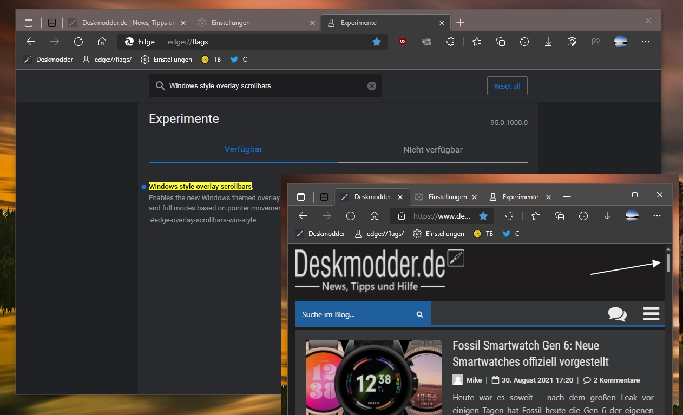
Task: Open profile avatar in front window
Action: pyautogui.click(x=632, y=216)
